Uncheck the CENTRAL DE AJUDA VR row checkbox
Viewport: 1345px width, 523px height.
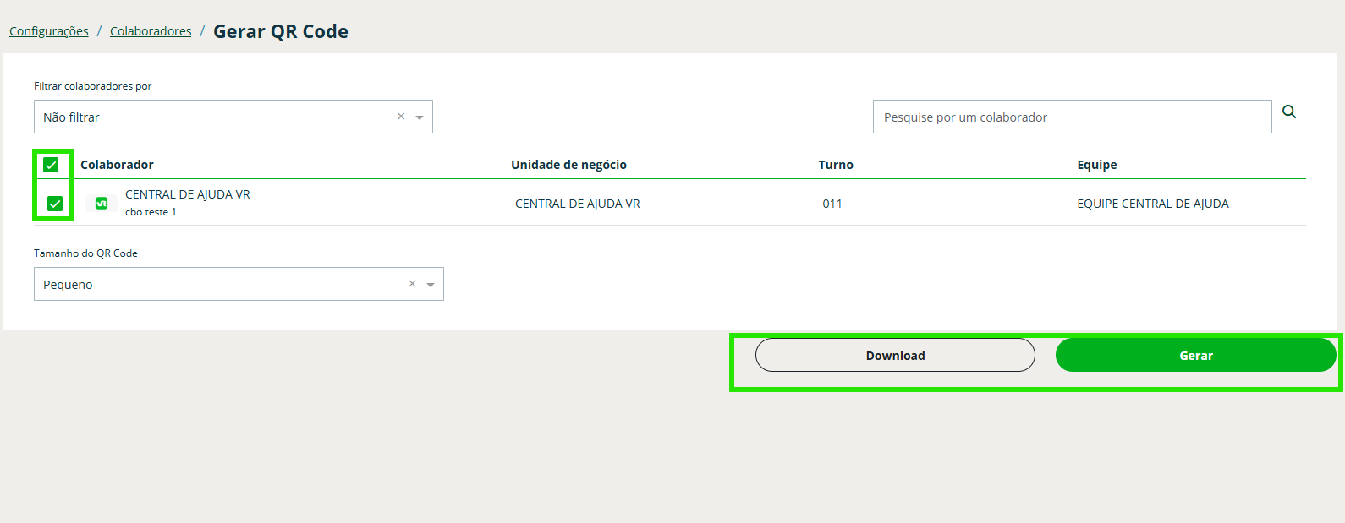pos(55,204)
